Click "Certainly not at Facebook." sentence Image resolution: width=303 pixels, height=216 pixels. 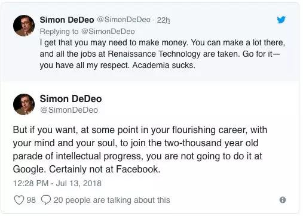(x=105, y=169)
